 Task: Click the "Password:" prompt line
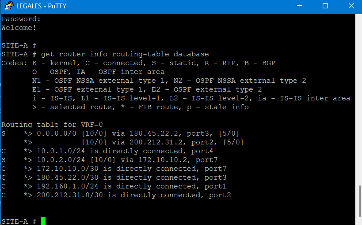(x=21, y=19)
